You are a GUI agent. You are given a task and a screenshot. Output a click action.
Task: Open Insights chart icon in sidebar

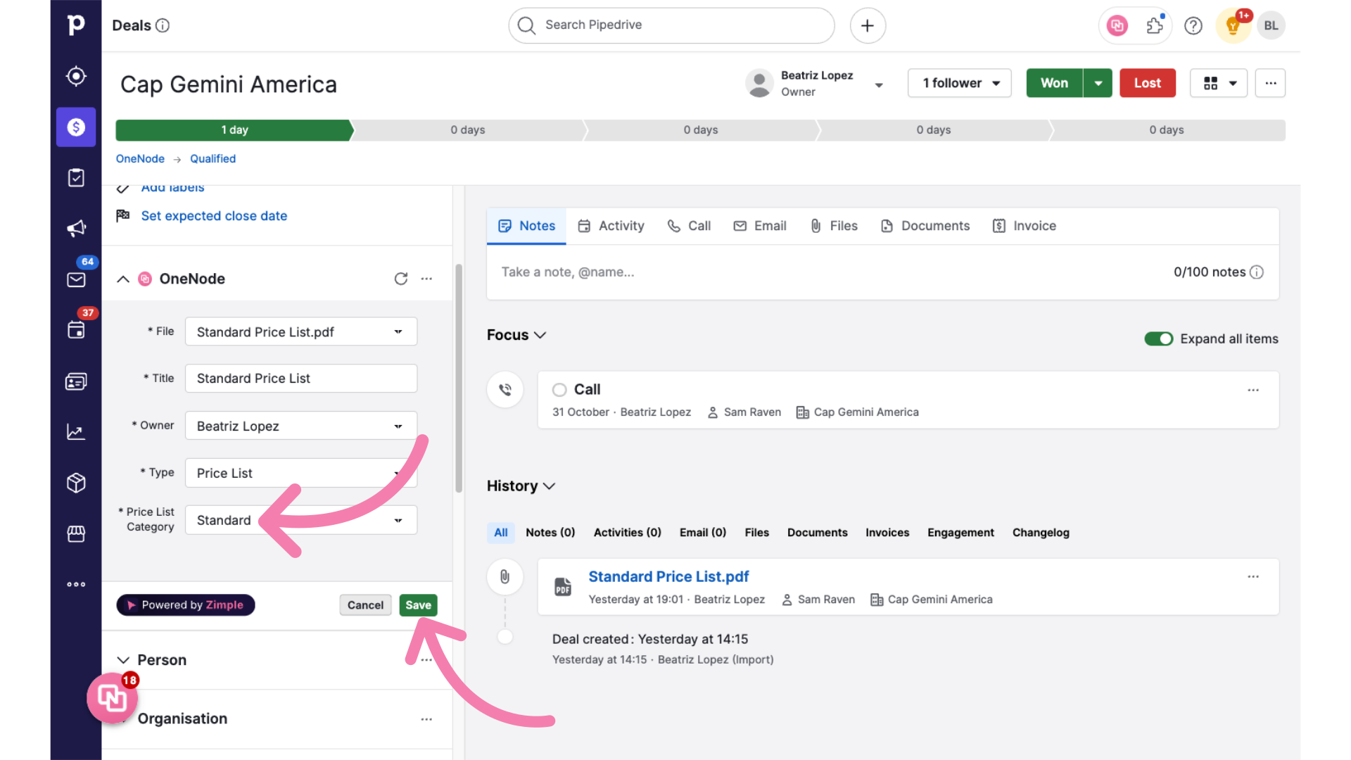(x=76, y=432)
